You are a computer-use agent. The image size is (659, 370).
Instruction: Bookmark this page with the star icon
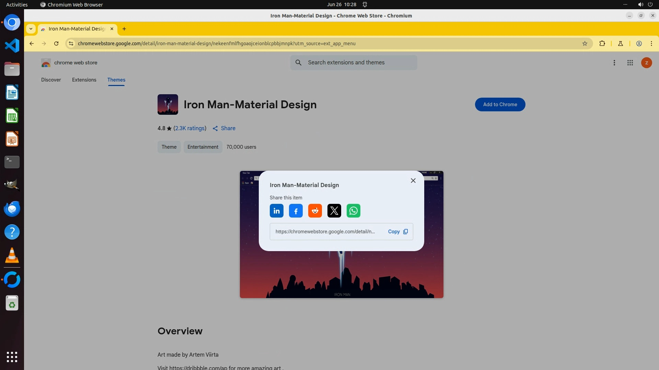pyautogui.click(x=585, y=44)
